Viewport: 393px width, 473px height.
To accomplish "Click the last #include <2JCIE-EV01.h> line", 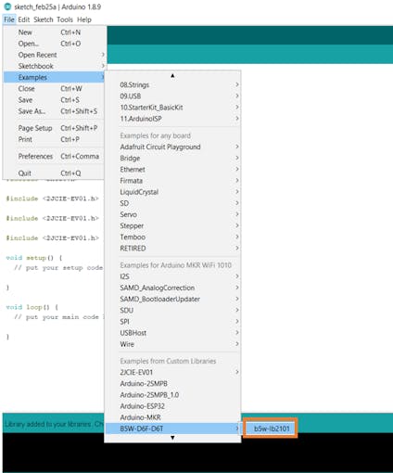I will 52,238.
